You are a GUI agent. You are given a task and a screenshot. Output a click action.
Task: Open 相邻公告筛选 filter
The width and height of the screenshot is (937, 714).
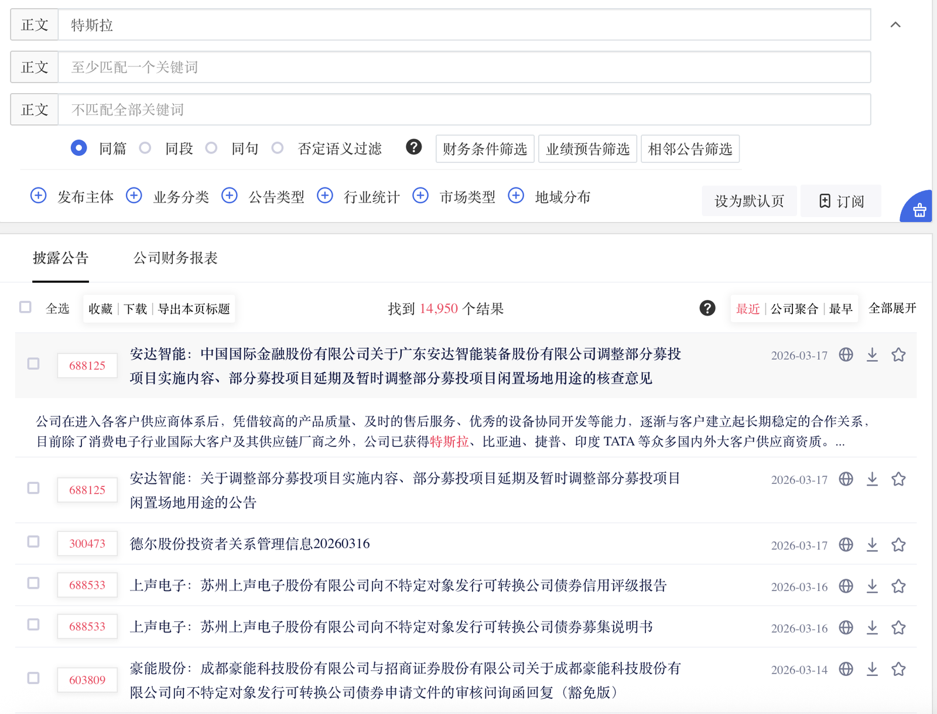pyautogui.click(x=690, y=149)
